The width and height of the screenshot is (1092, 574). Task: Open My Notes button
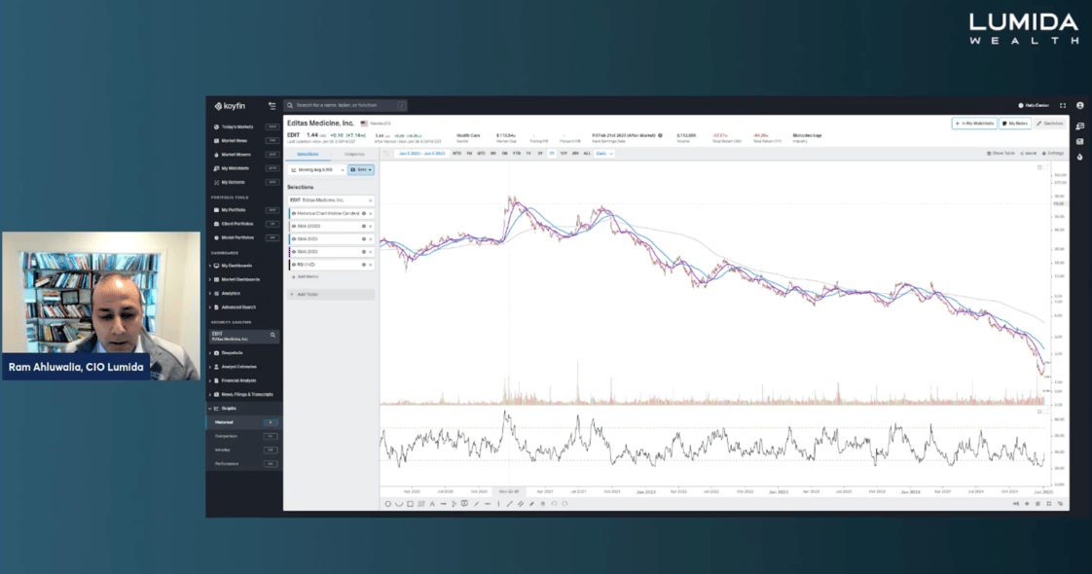coord(1015,124)
